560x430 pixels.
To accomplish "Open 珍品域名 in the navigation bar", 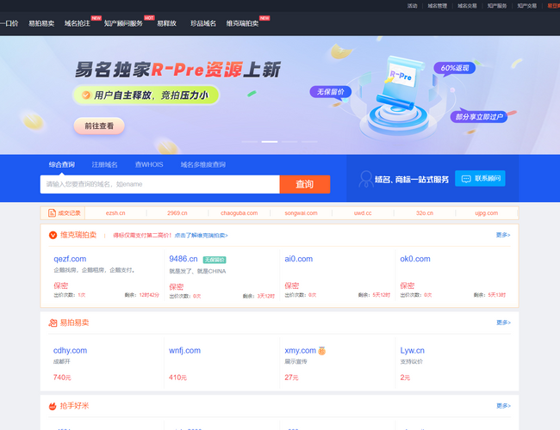I will pyautogui.click(x=203, y=23).
